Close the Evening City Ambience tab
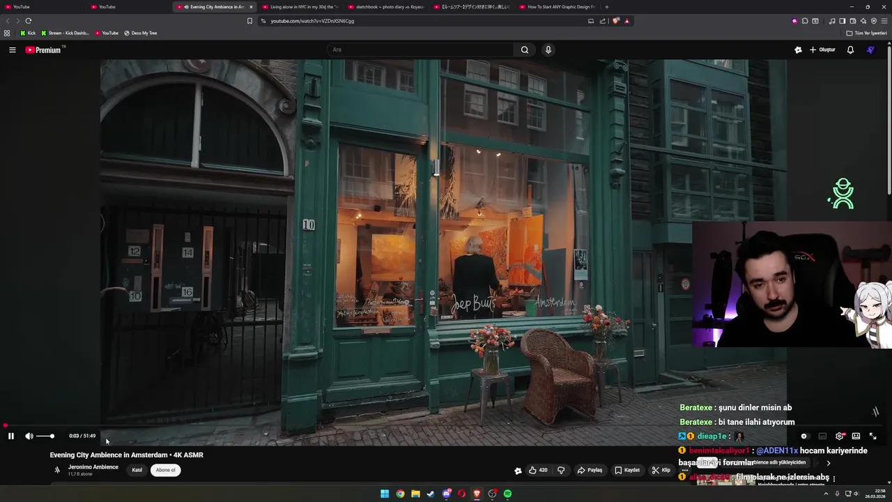Viewport: 892px width, 502px height. (251, 7)
